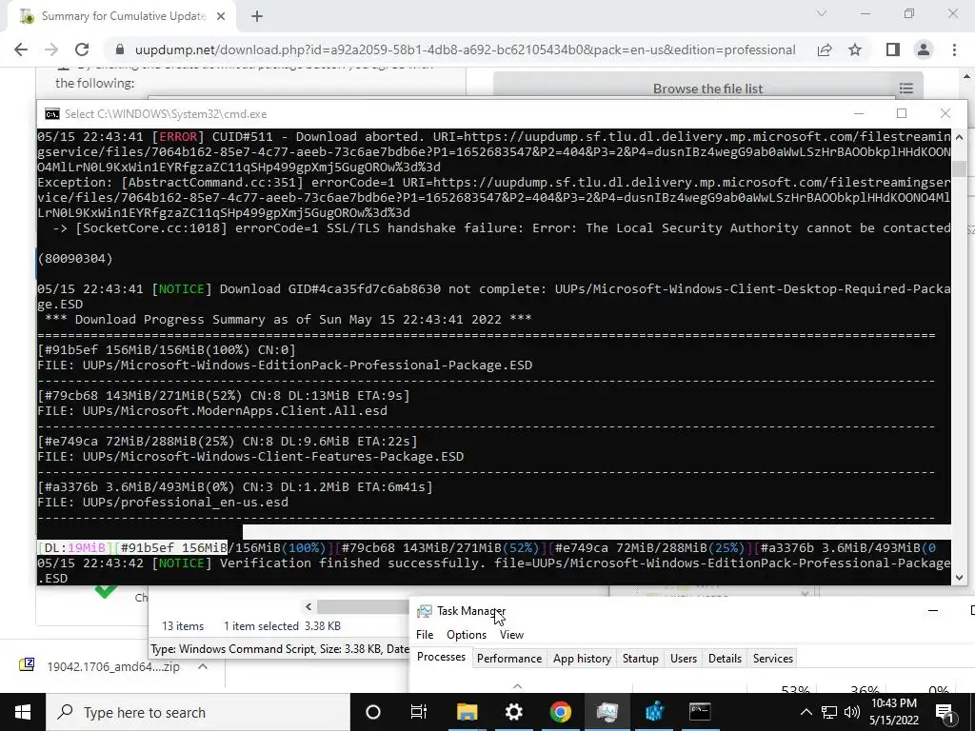
Task: Expand download item options chevron
Action: point(203,666)
